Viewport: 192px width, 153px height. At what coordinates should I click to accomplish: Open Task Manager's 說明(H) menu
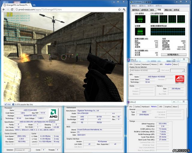159,6
